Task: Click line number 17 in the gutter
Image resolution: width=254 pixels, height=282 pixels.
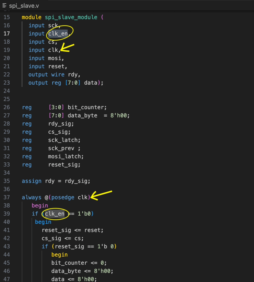Action: 7,34
